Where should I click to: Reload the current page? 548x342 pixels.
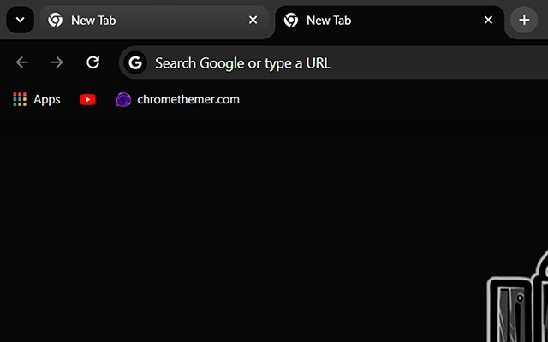coord(93,62)
